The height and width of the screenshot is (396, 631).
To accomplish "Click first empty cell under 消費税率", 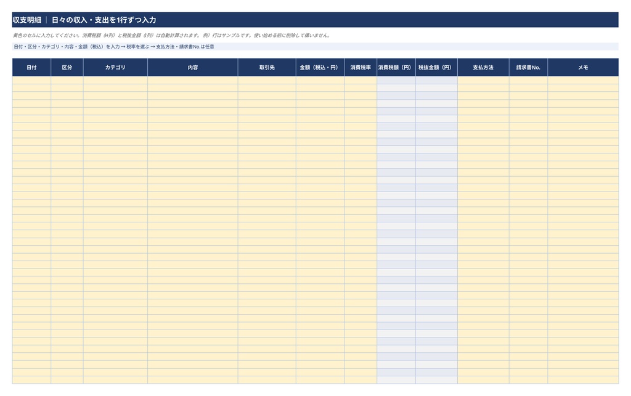I will pos(360,81).
